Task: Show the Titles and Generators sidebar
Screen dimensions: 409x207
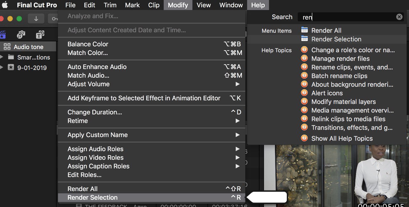Action: click(x=40, y=34)
